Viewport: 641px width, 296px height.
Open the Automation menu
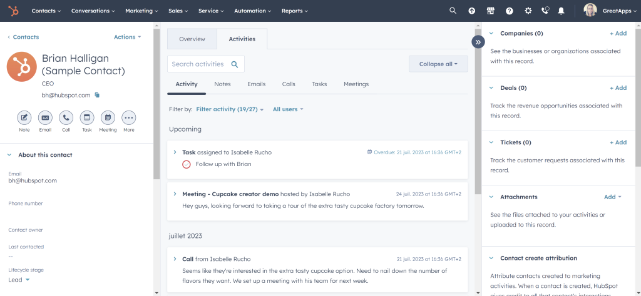click(x=253, y=11)
